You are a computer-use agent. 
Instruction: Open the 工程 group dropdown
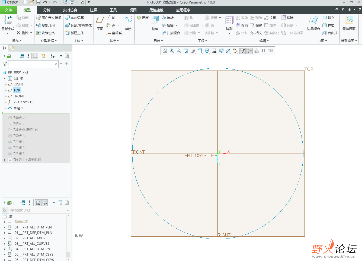coord(203,41)
